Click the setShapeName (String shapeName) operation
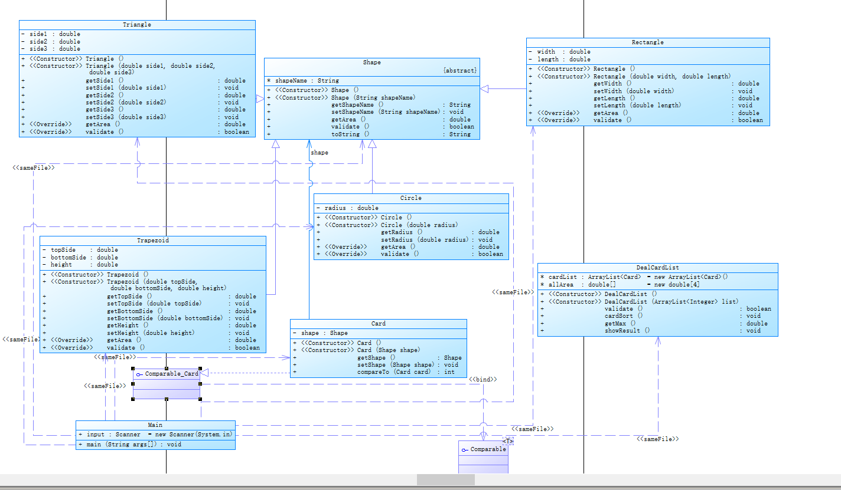 click(x=369, y=112)
